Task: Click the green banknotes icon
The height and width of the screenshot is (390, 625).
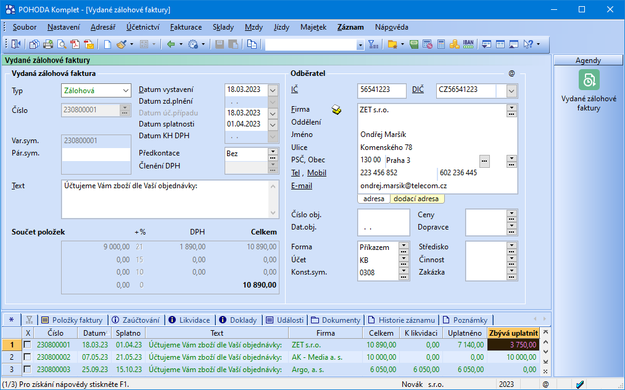Action: tap(414, 44)
